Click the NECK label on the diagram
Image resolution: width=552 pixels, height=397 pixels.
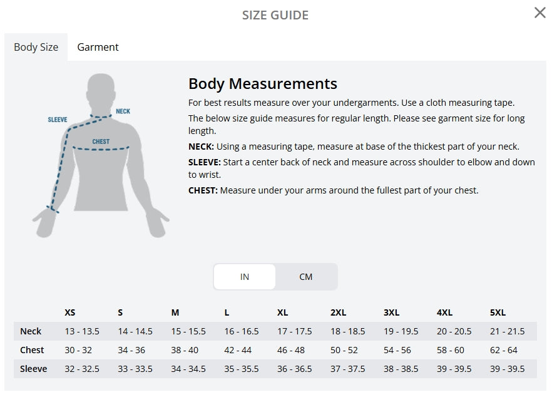[123, 111]
